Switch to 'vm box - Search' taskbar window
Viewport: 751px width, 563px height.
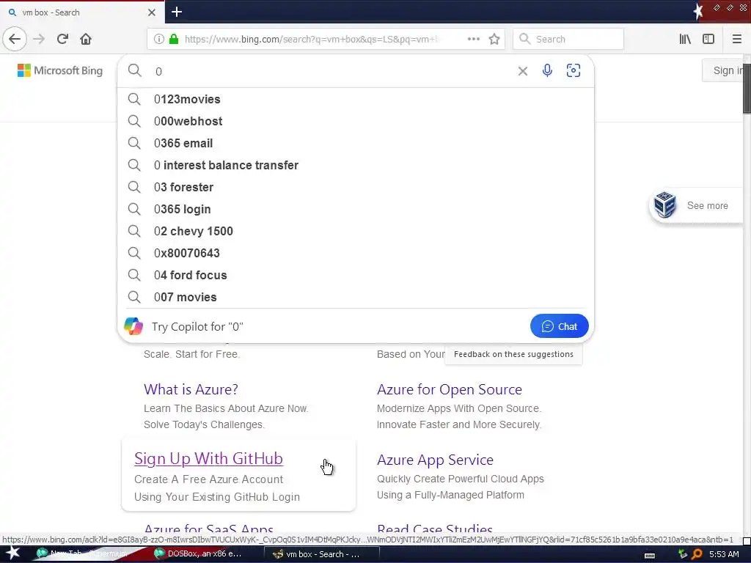point(321,554)
